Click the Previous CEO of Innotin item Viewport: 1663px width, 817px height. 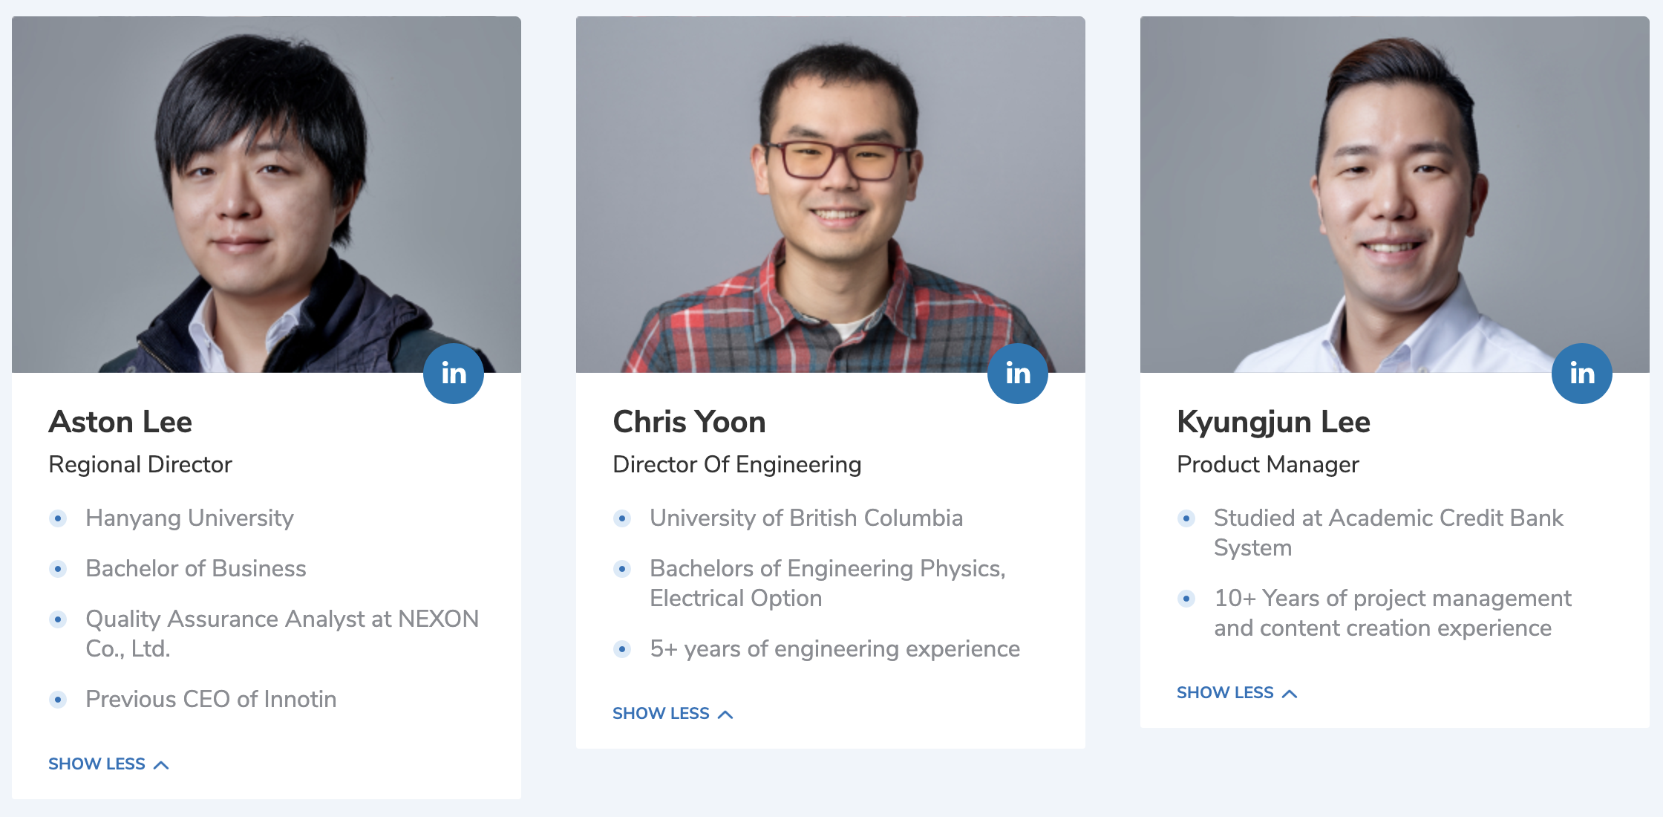[211, 699]
